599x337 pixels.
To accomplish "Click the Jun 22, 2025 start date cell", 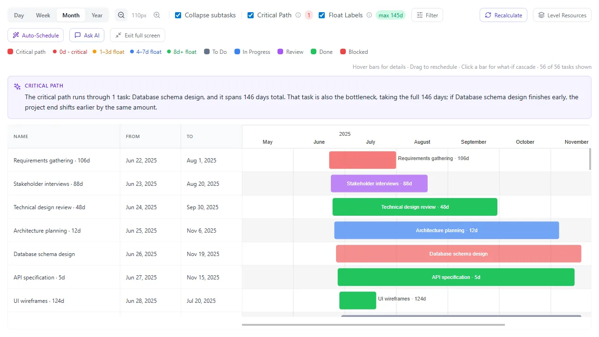I will tap(150, 161).
